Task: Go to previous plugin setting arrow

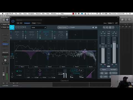Action: (18, 23)
